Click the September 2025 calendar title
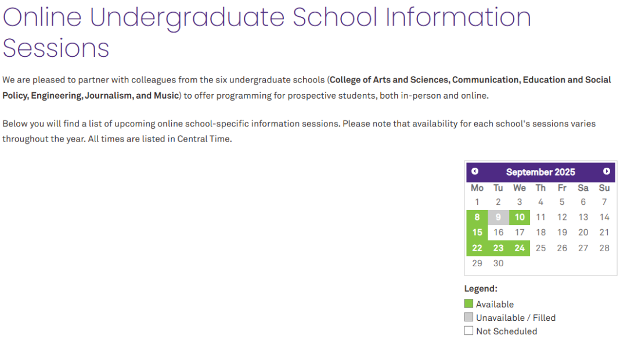Screen dimensions: 627x340 click(x=540, y=172)
